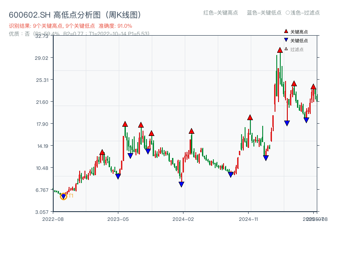This screenshot has width=352, height=264.
Task: Click the highest red key-high triangle at the top peak
Action: [280, 50]
